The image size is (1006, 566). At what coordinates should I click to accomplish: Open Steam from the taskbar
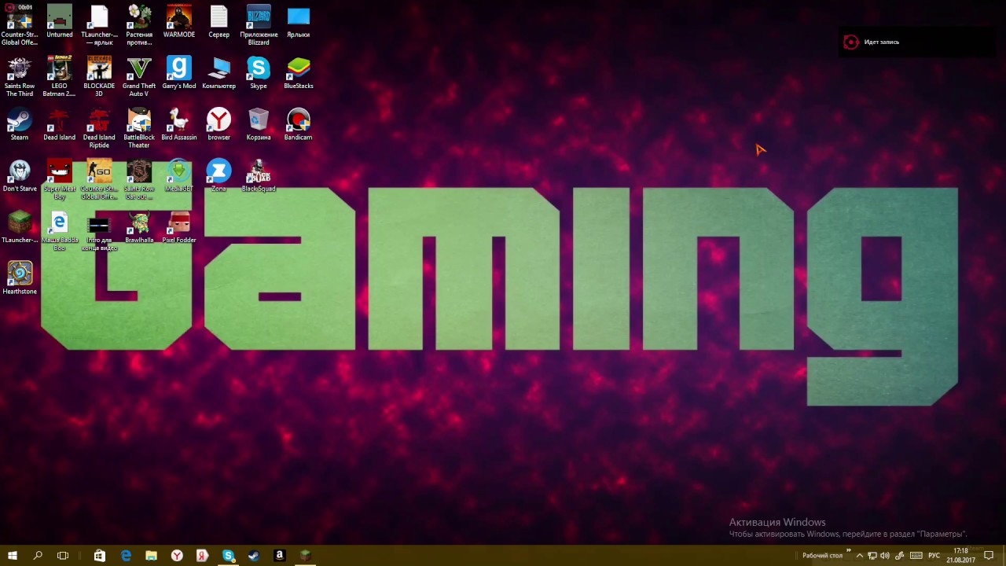[253, 556]
